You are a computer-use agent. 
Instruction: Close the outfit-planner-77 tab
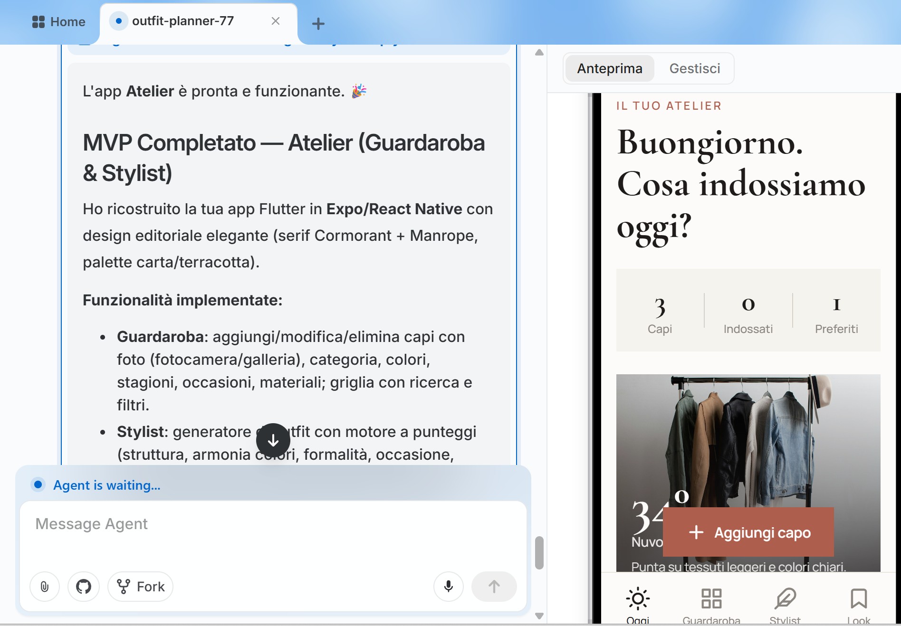(x=276, y=21)
